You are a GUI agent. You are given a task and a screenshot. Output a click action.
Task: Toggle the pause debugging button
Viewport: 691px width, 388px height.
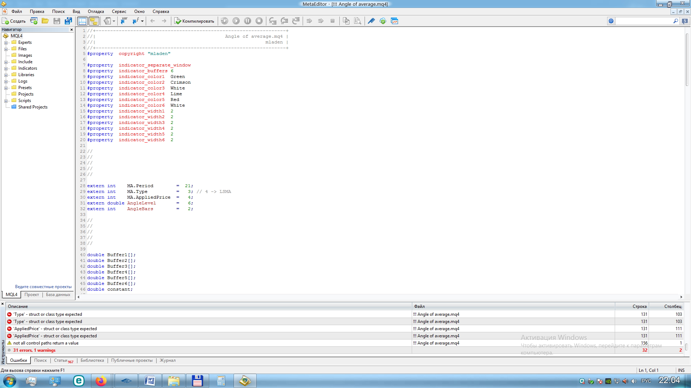point(248,21)
